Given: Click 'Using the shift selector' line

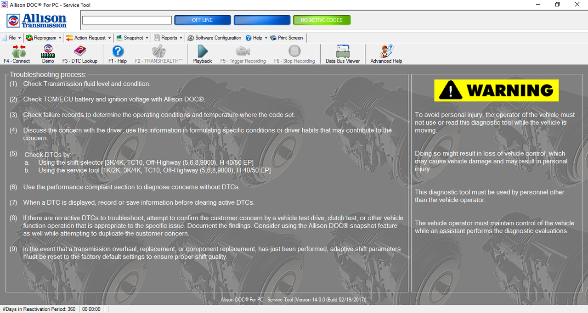Looking at the screenshot, I should (x=146, y=162).
